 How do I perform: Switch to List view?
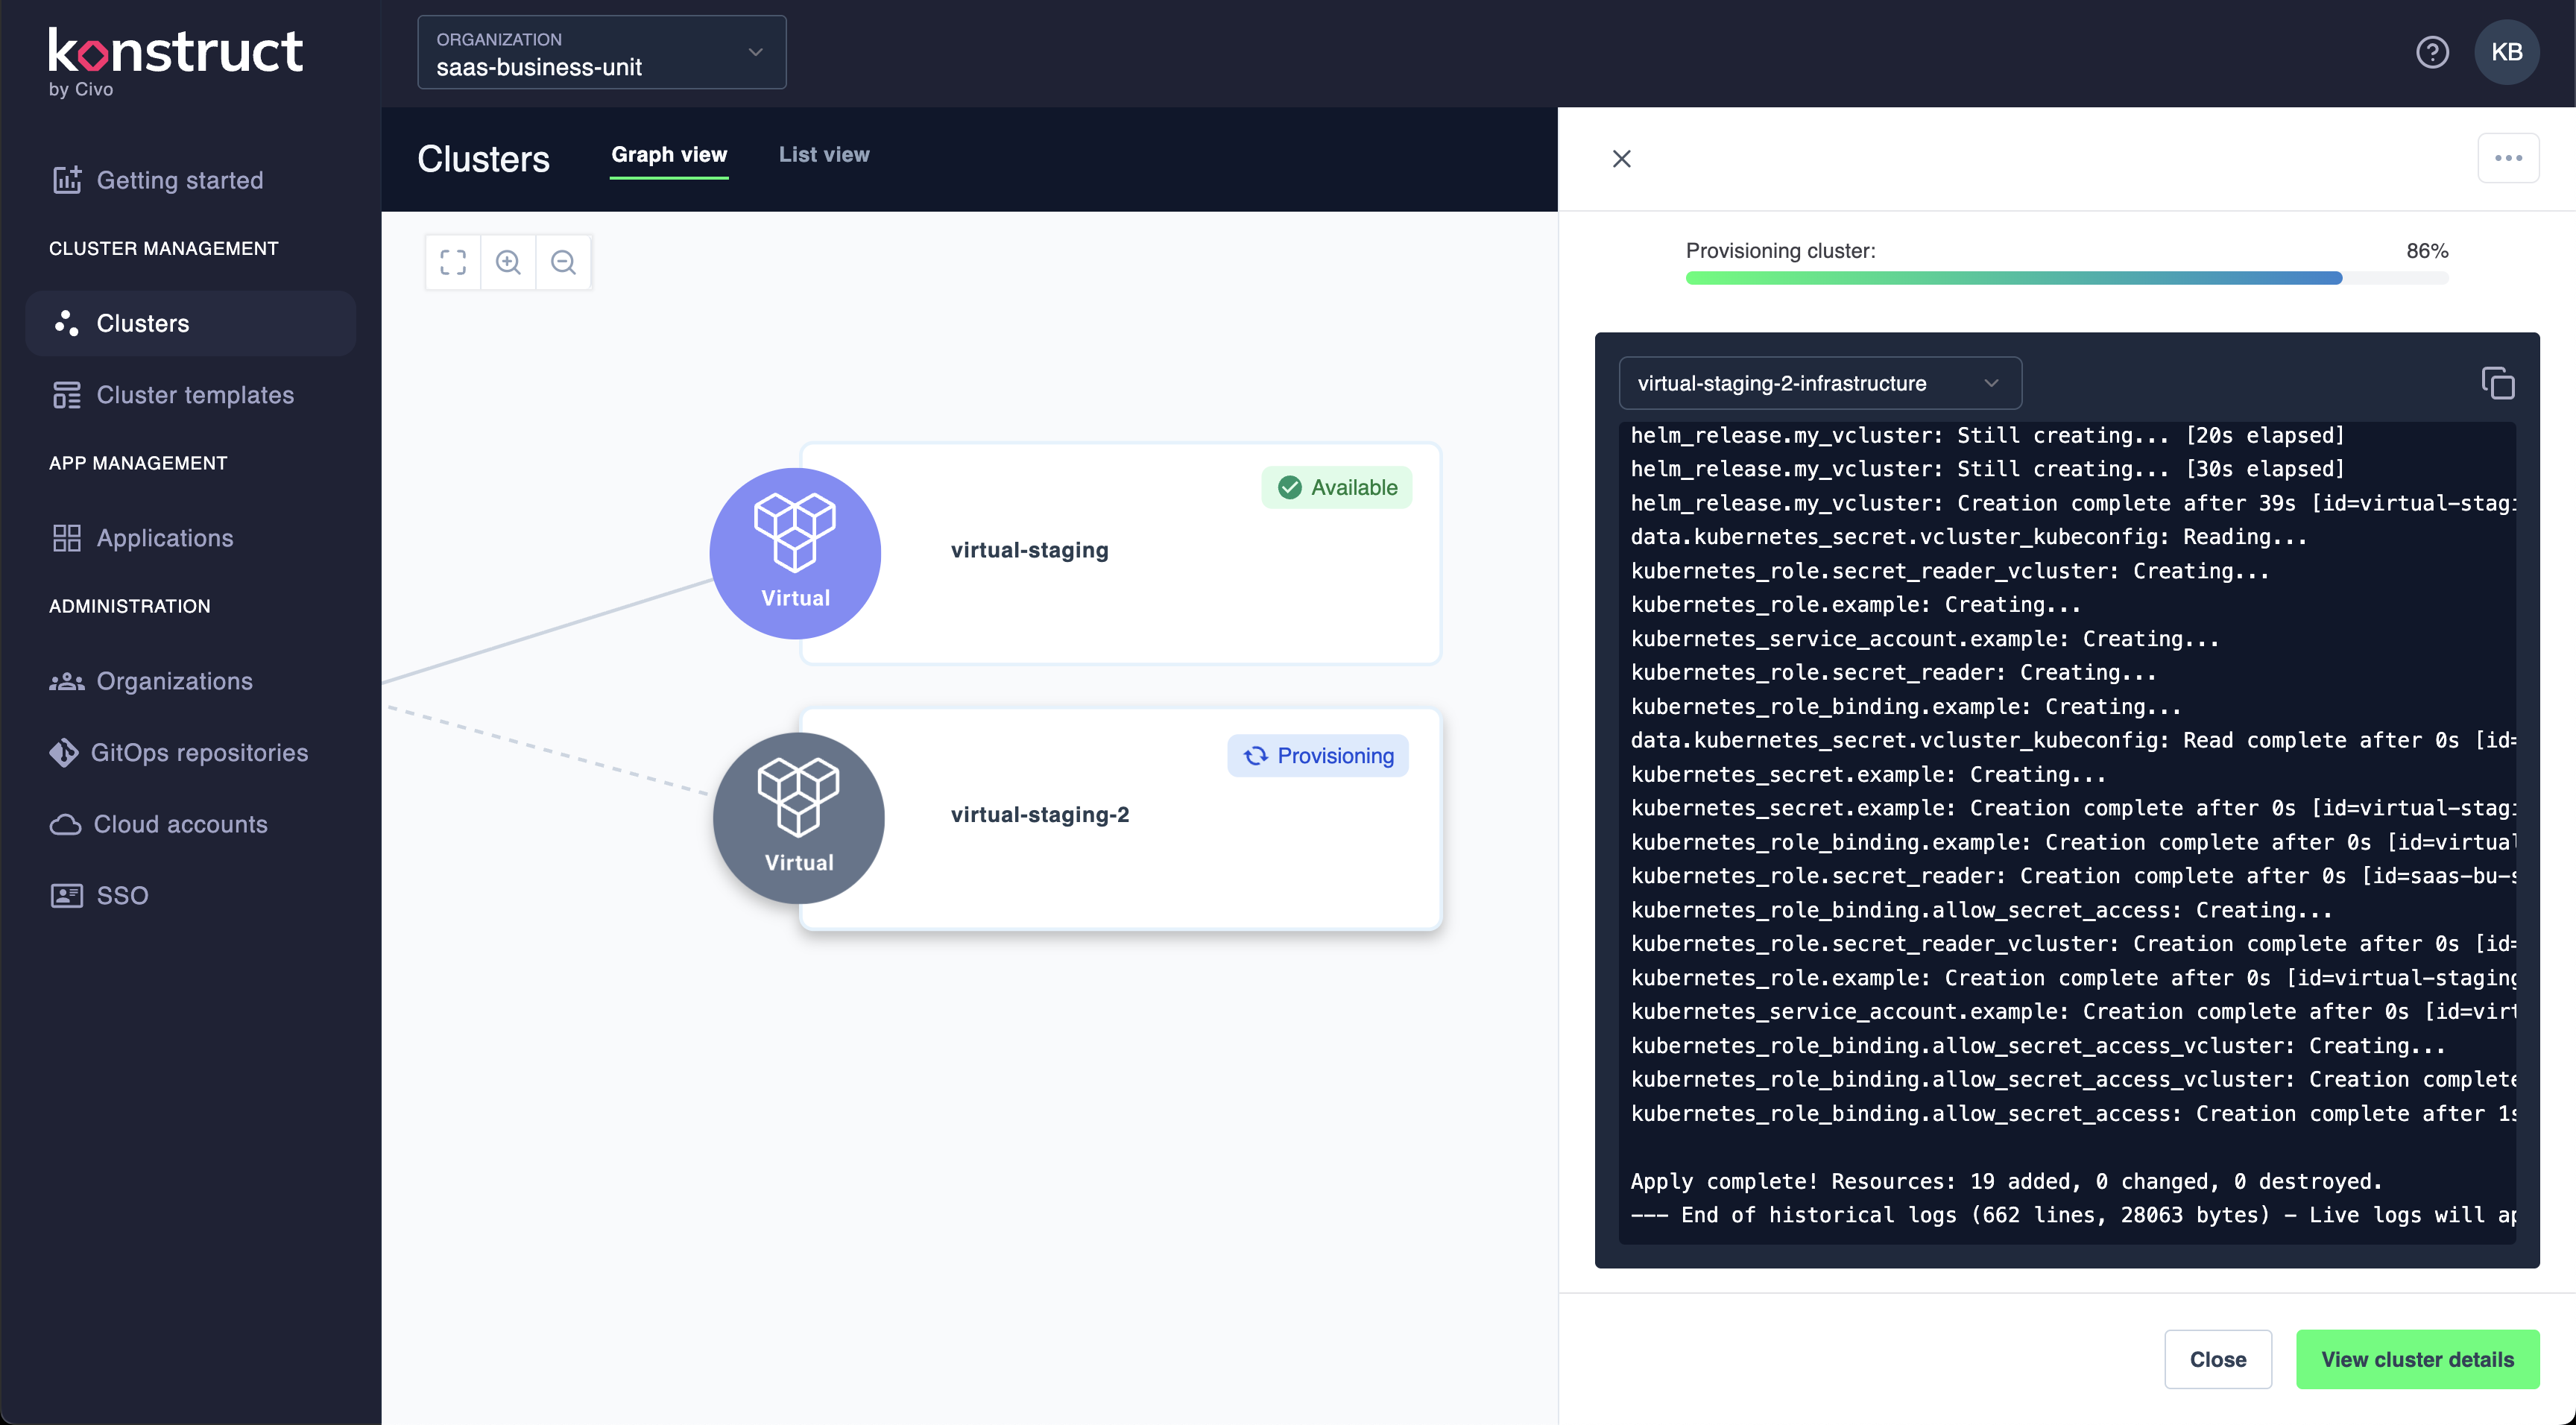click(824, 155)
